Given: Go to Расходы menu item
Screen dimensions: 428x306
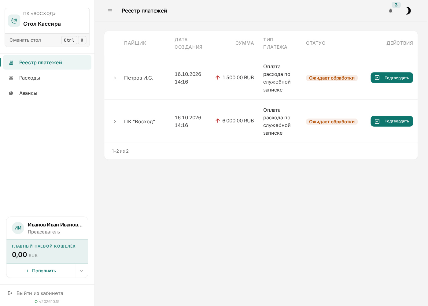Looking at the screenshot, I should [x=47, y=78].
